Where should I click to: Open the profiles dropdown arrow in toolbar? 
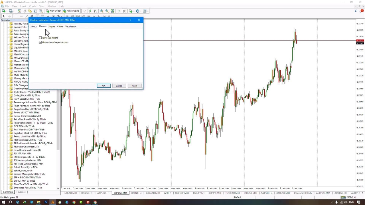(x=13, y=11)
